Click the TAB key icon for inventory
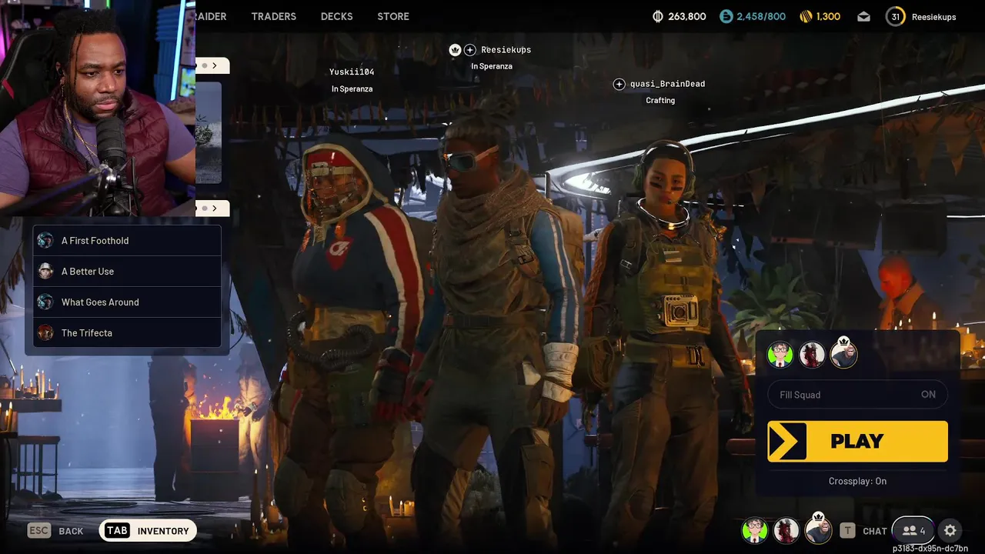 point(117,530)
